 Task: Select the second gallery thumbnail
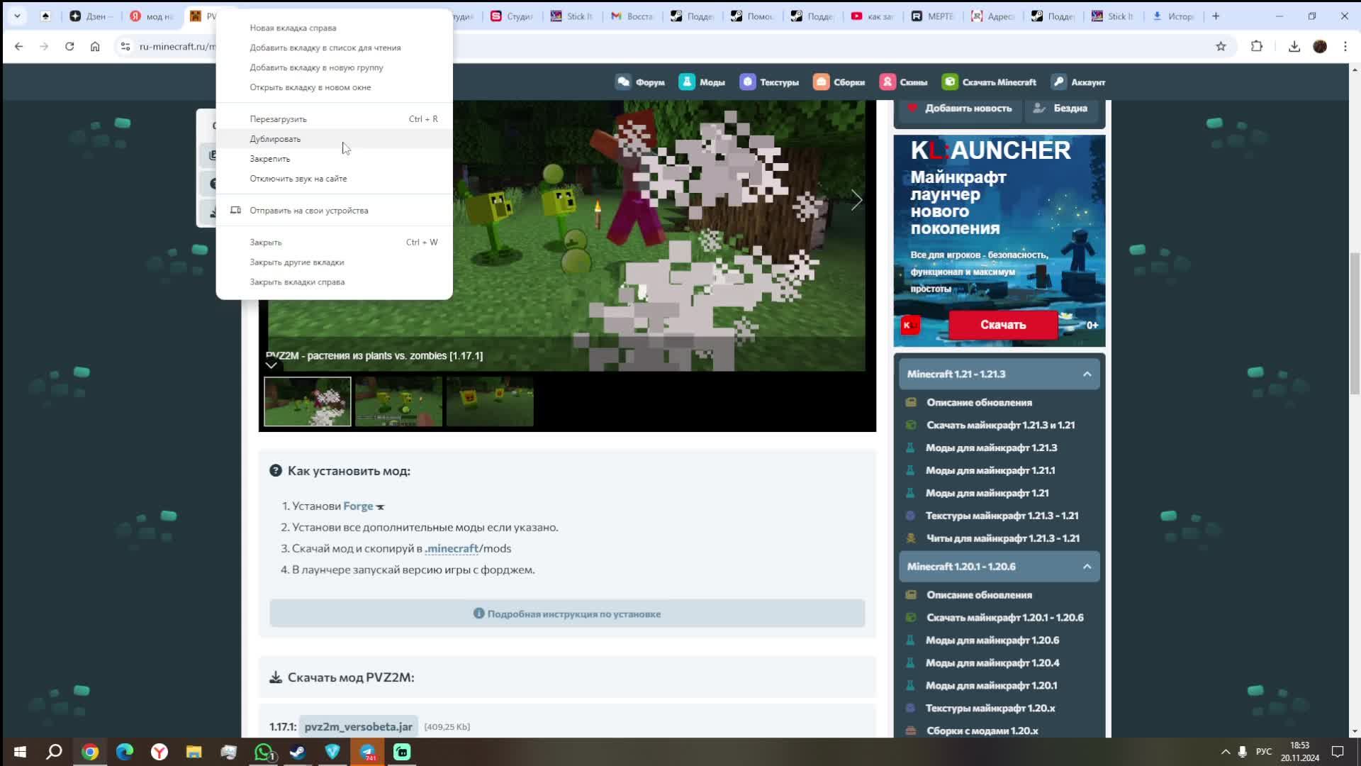point(398,401)
